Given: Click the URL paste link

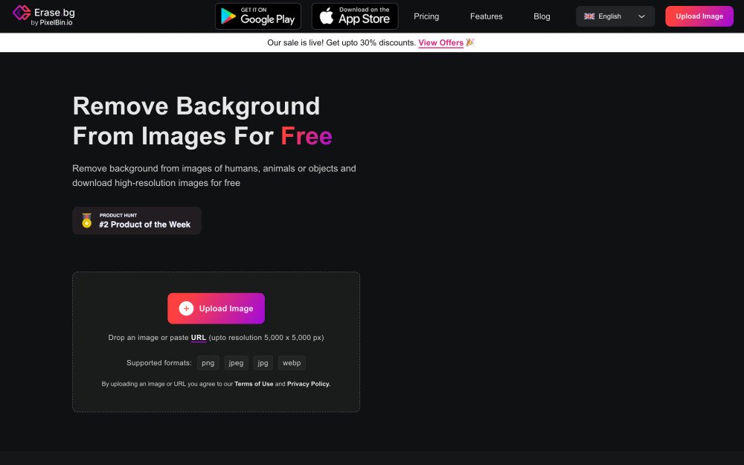Looking at the screenshot, I should pos(198,338).
